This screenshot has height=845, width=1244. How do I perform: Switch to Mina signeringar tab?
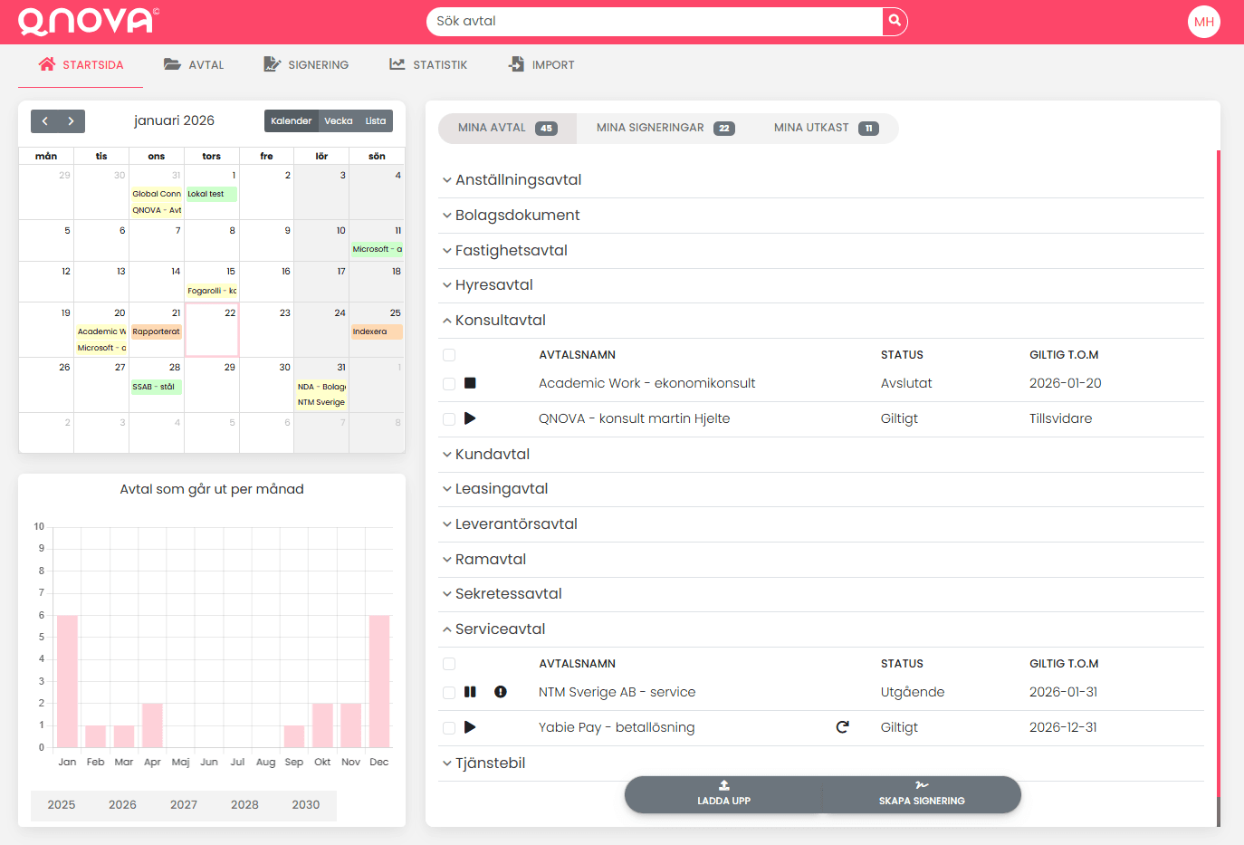click(x=665, y=128)
